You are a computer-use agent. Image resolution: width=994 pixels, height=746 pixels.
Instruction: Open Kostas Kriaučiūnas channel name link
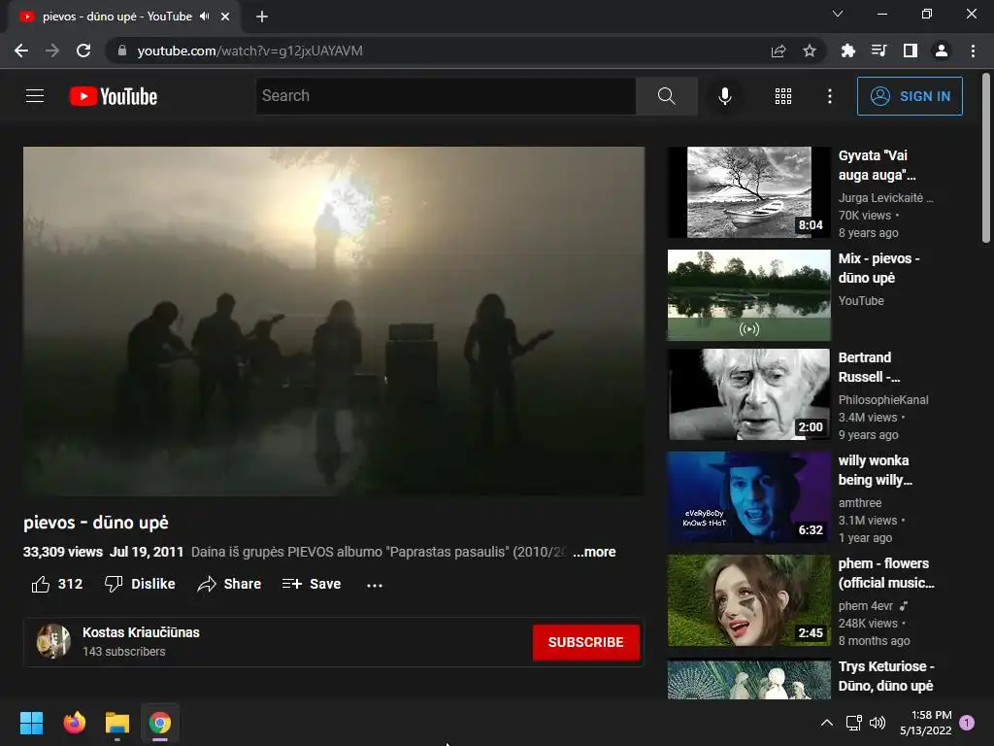point(141,632)
